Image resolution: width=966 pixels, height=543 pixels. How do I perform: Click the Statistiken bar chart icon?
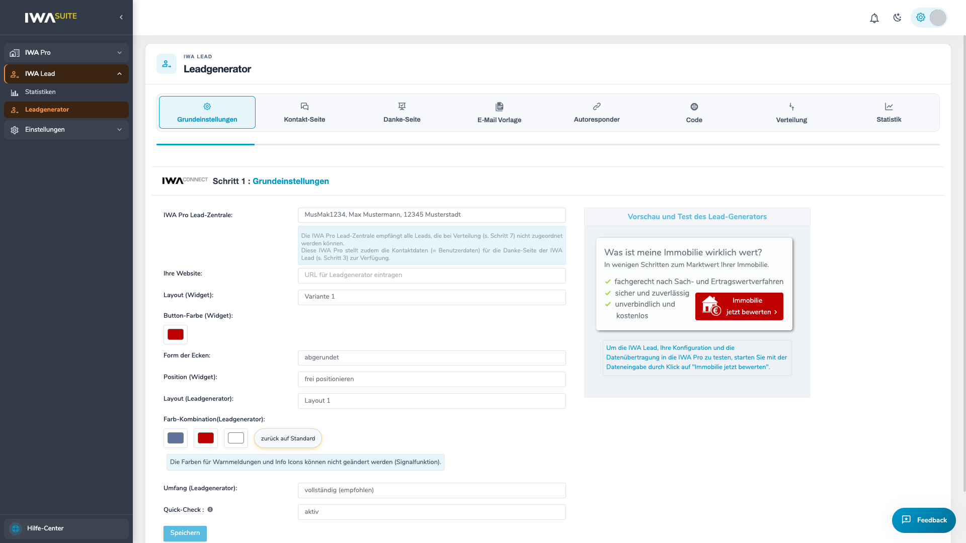[15, 93]
